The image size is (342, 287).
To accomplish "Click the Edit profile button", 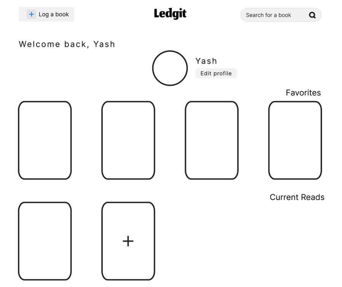I will 216,73.
